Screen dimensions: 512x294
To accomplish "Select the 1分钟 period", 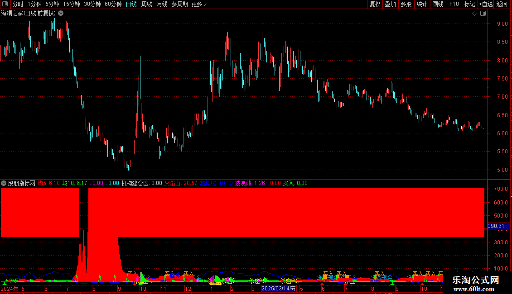I will point(34,4).
